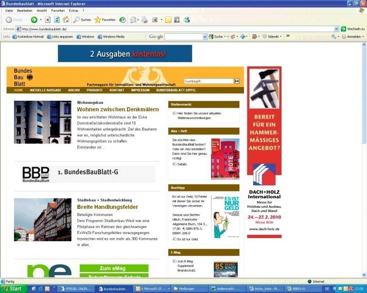This screenshot has width=367, height=293.
Task: Stop loading the page with the red X icon
Action: tap(48, 20)
